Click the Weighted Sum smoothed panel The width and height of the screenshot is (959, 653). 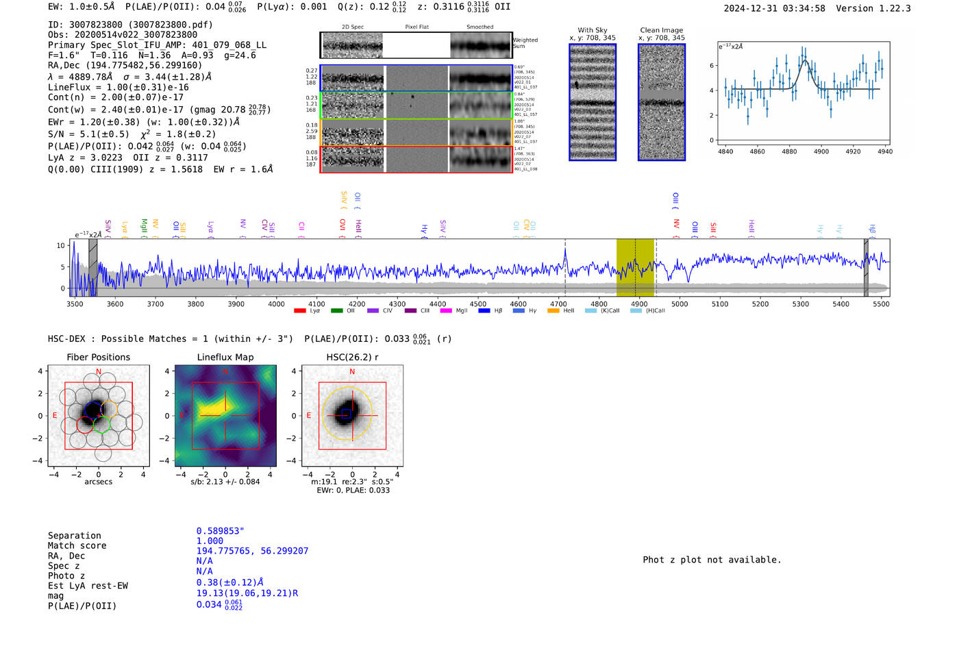pos(481,46)
